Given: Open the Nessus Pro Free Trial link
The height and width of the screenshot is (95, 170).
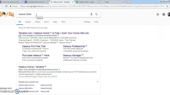Looking at the screenshot, I should (34, 46).
